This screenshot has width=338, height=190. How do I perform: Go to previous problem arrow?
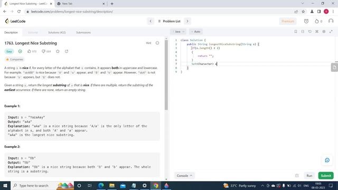pos(151,21)
